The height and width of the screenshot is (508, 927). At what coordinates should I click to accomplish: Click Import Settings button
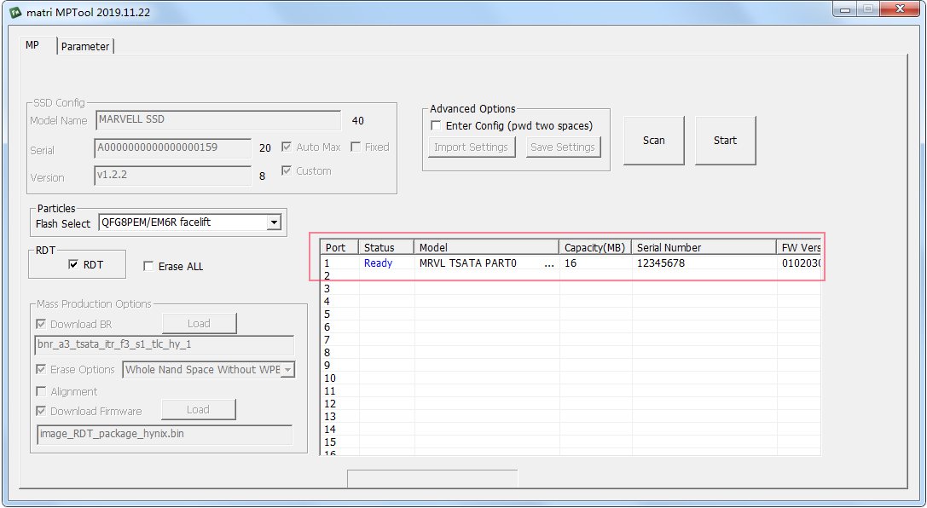[472, 147]
